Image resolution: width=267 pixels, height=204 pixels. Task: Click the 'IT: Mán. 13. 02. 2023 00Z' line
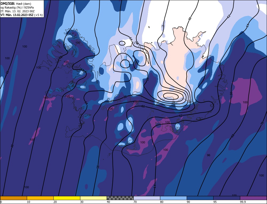point(18,11)
